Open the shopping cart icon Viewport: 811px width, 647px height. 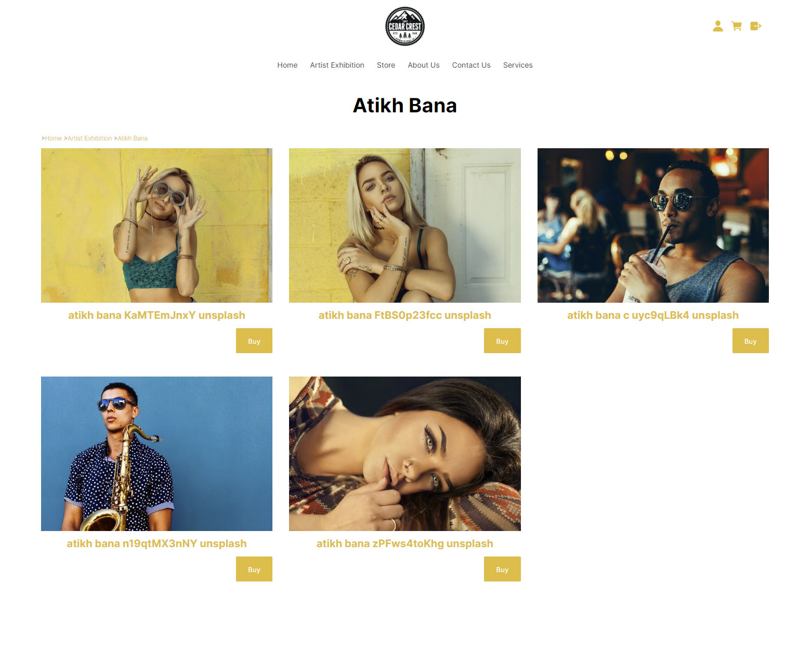[737, 26]
